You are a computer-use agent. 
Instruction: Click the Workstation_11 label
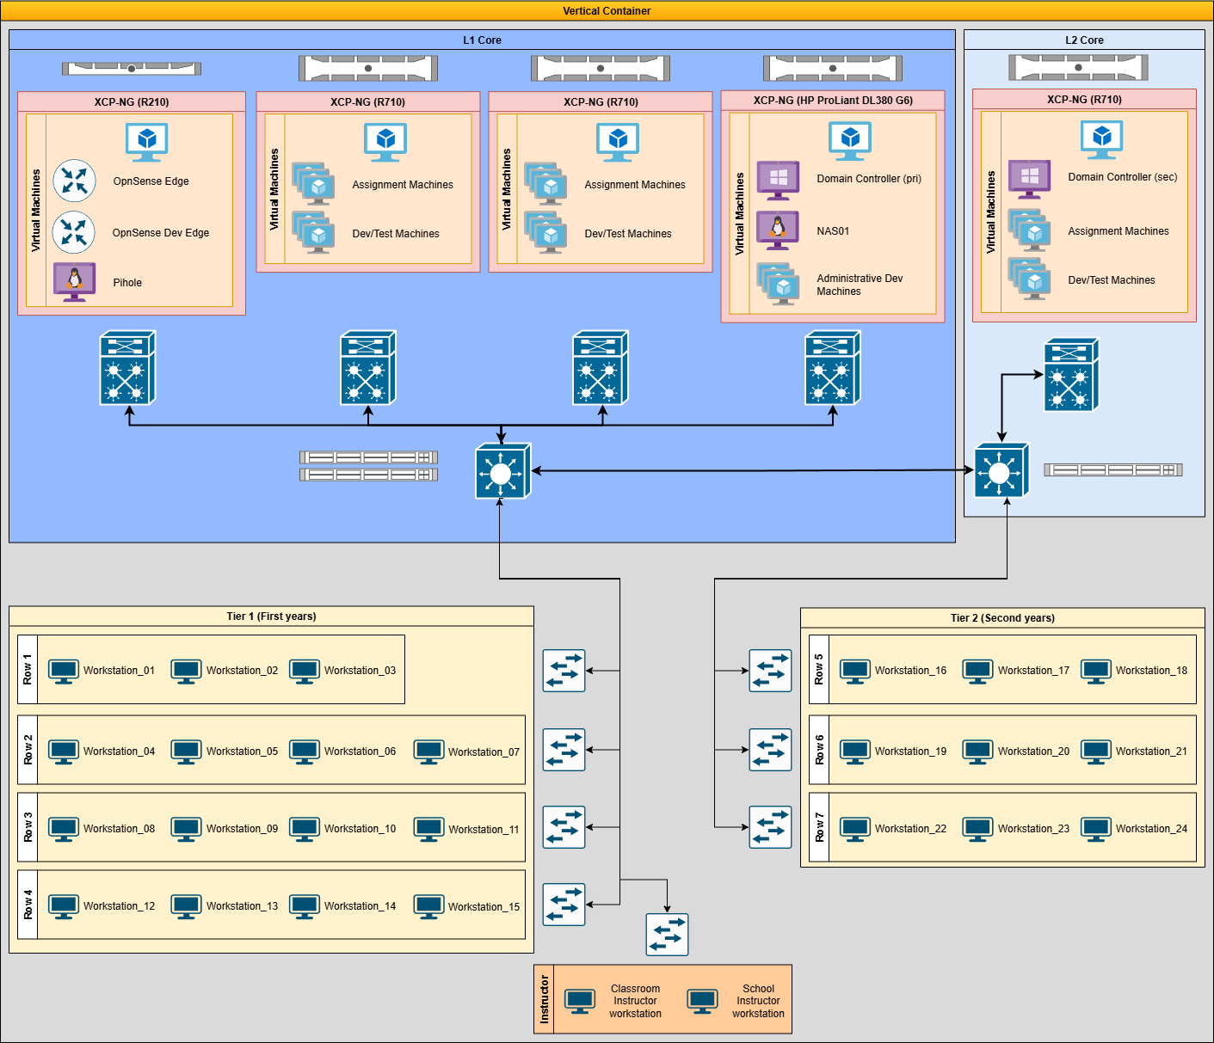[x=484, y=830]
